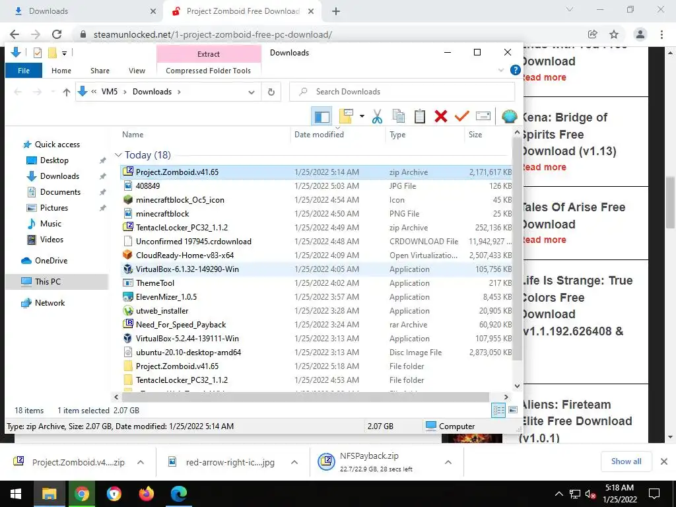Image resolution: width=676 pixels, height=507 pixels.
Task: Click the Extract contextual tab
Action: [x=208, y=54]
